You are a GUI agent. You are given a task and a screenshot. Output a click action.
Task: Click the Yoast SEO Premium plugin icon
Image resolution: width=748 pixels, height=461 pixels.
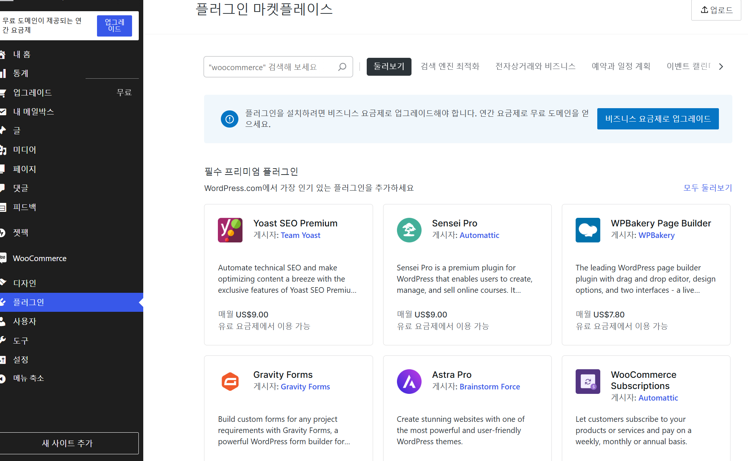pos(230,230)
